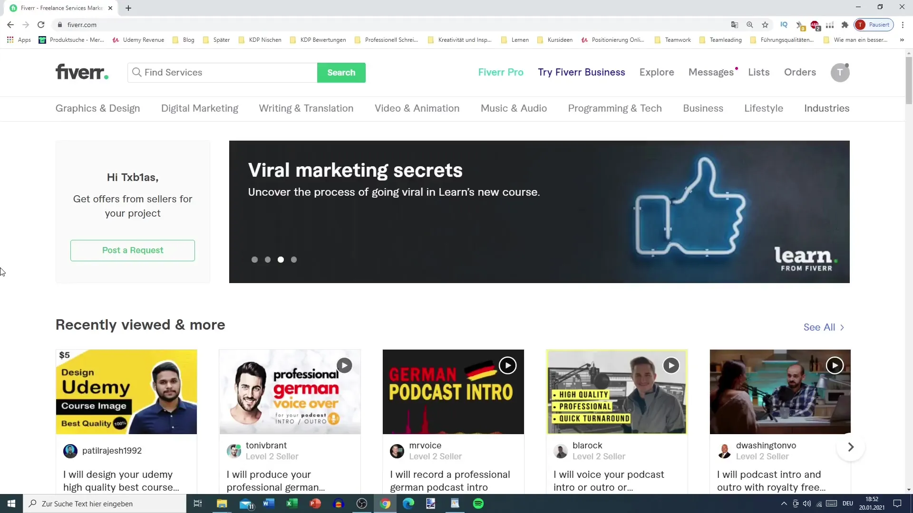Click the green Search button

pos(341,73)
